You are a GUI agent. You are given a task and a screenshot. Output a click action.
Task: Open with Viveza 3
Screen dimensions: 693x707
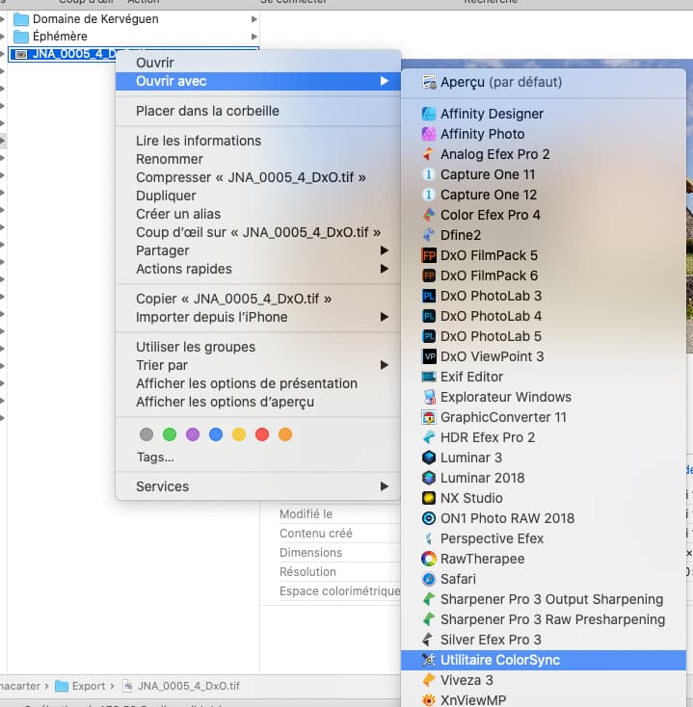click(x=544, y=680)
